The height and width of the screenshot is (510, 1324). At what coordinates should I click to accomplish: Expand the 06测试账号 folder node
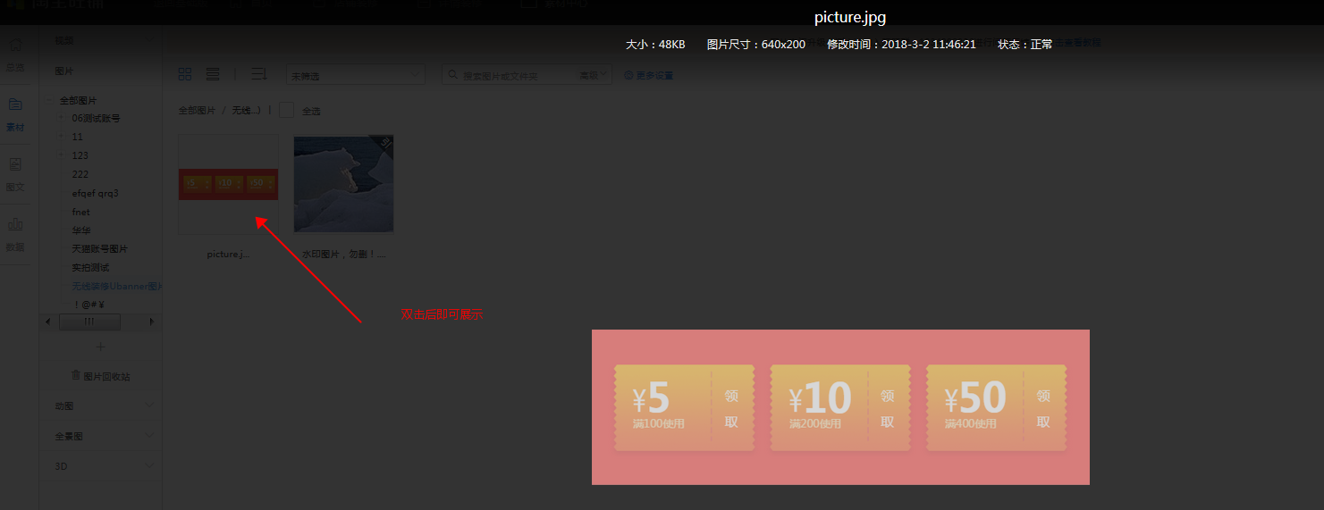click(x=62, y=118)
